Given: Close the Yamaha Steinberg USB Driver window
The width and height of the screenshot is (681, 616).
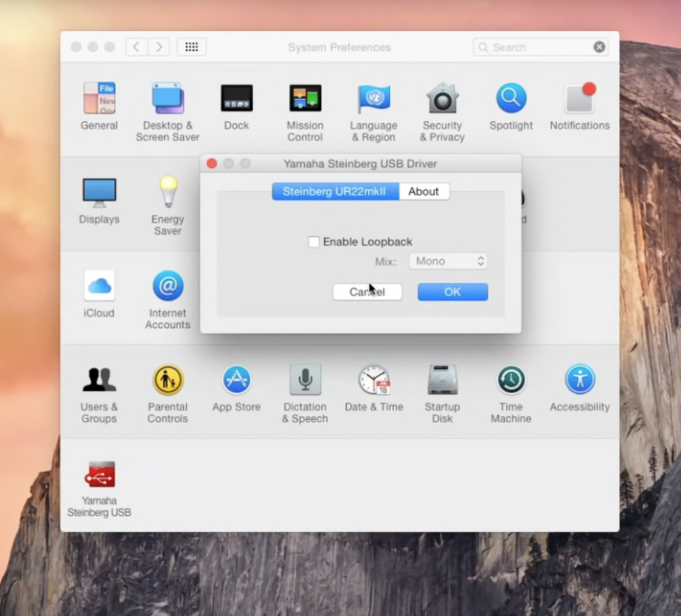Looking at the screenshot, I should click(x=212, y=164).
